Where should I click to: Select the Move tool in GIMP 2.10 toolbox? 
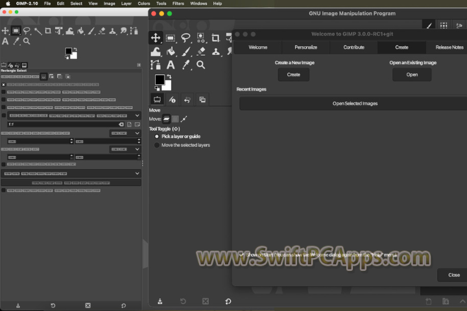pos(5,30)
